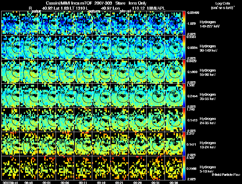This screenshot has width=242, height=184.
Task: Click the '0.7568' color scale value
Action: point(191,169)
